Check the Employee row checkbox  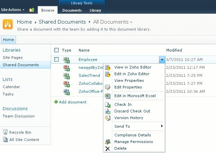pyautogui.click(x=56, y=60)
